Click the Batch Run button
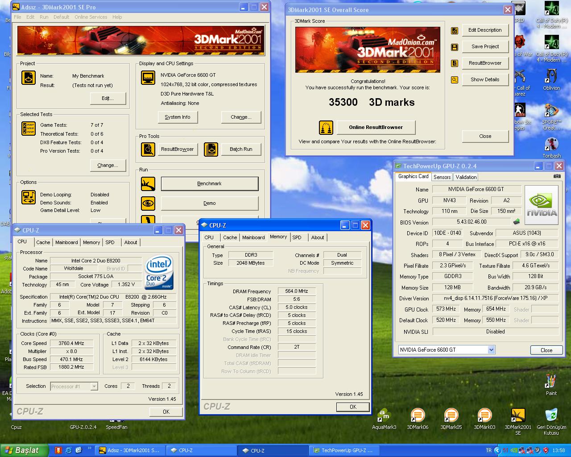571x457 pixels. coord(241,149)
